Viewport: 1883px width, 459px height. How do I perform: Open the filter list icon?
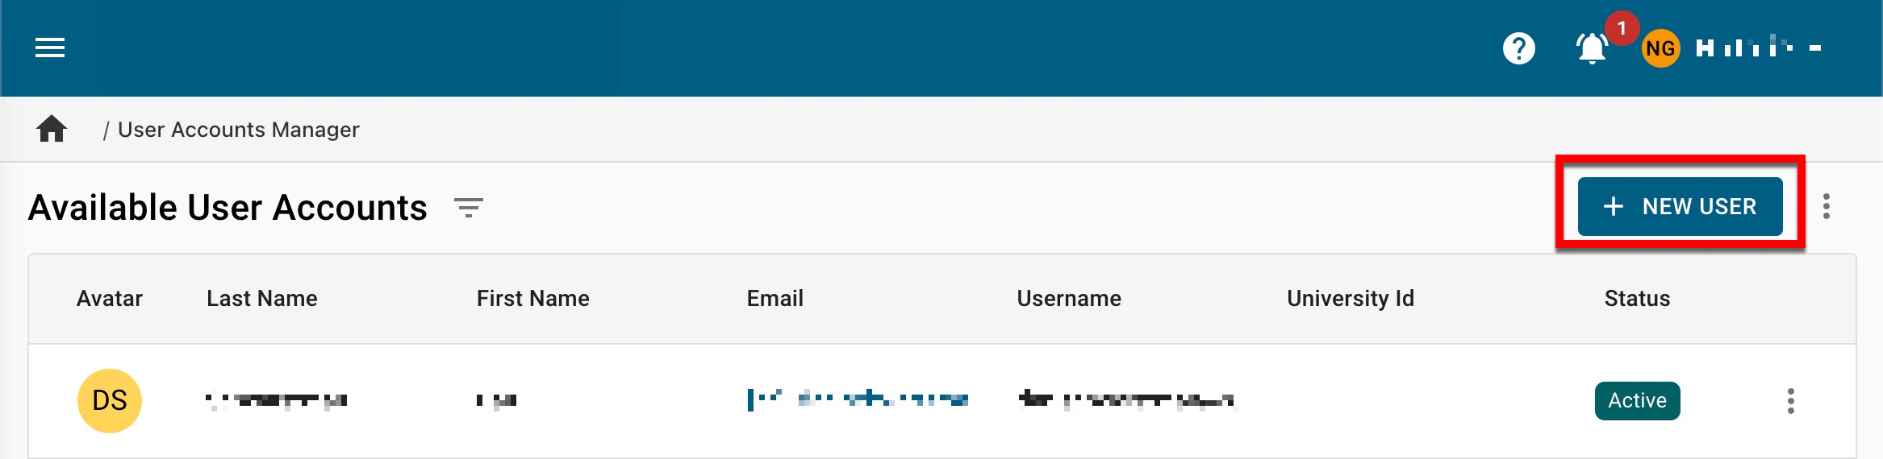tap(468, 208)
